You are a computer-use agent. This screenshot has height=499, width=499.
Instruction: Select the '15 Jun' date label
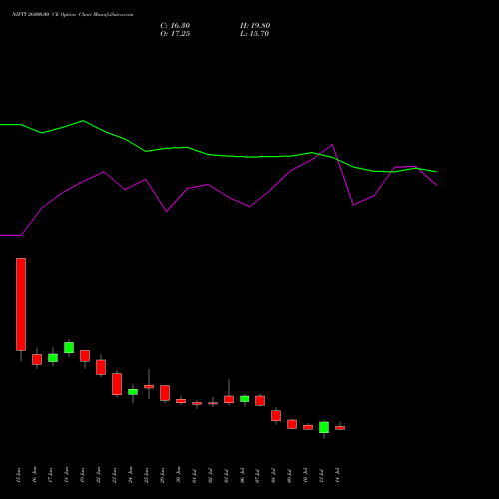coord(19,475)
